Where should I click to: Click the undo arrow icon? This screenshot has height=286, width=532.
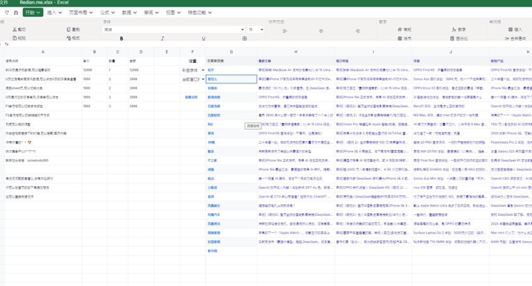coord(7,12)
